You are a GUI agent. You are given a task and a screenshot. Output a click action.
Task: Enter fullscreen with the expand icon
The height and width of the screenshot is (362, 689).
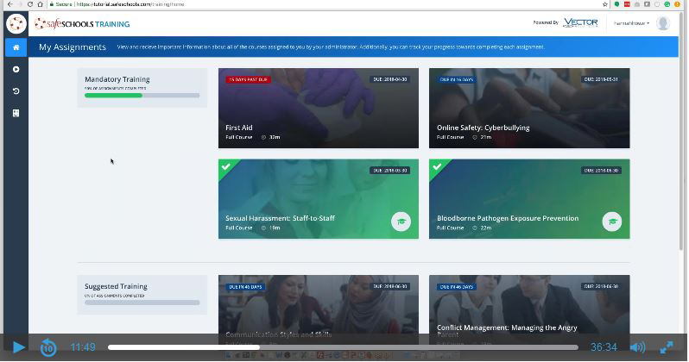tap(667, 347)
